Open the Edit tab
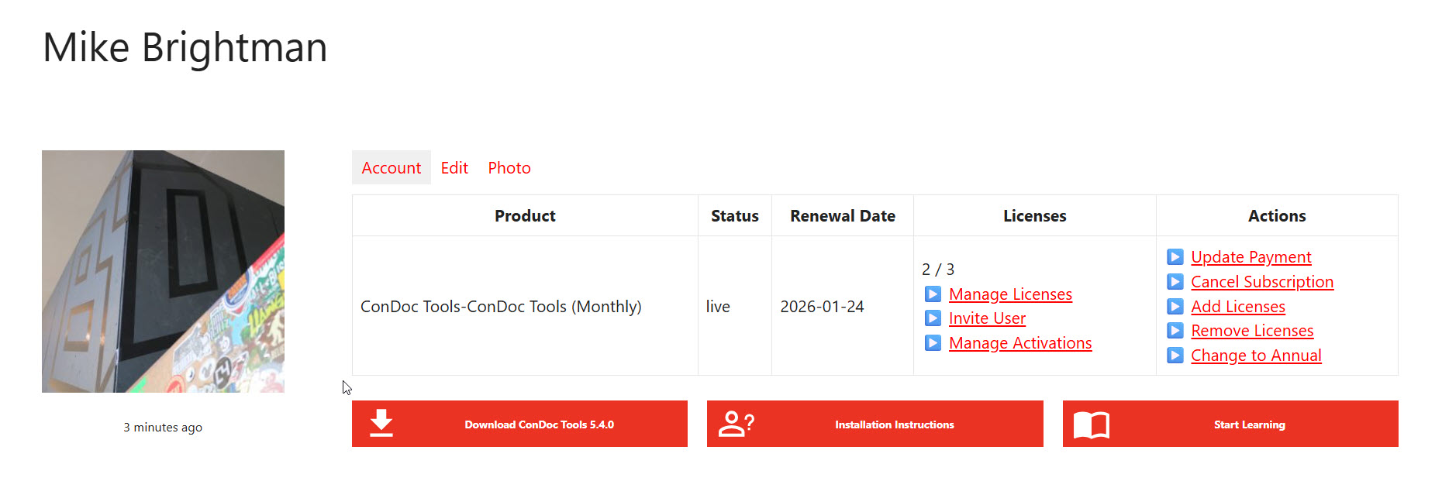The image size is (1442, 488). (x=454, y=167)
